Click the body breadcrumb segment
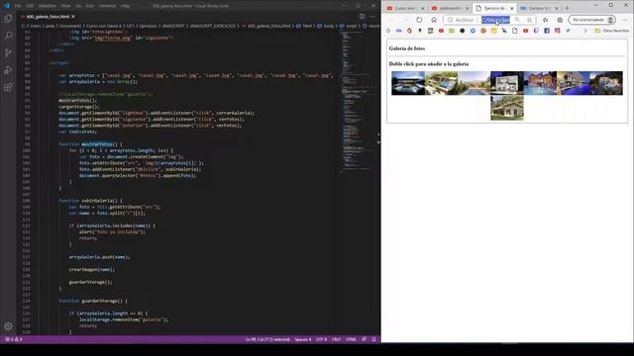This screenshot has height=356, width=634. tap(326, 26)
